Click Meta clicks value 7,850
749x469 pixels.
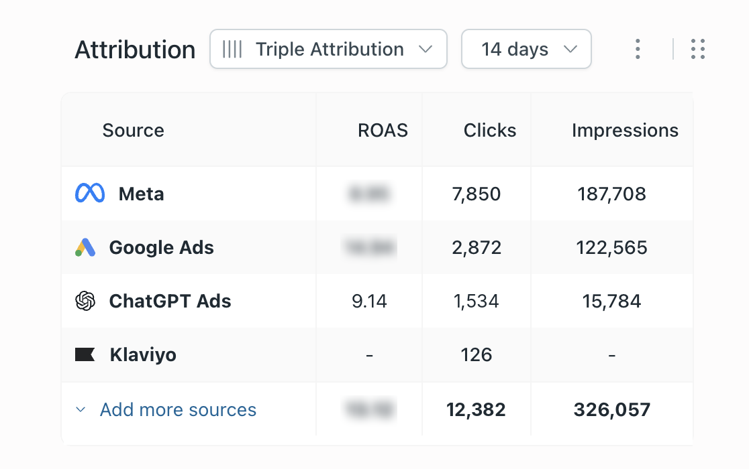coord(477,194)
